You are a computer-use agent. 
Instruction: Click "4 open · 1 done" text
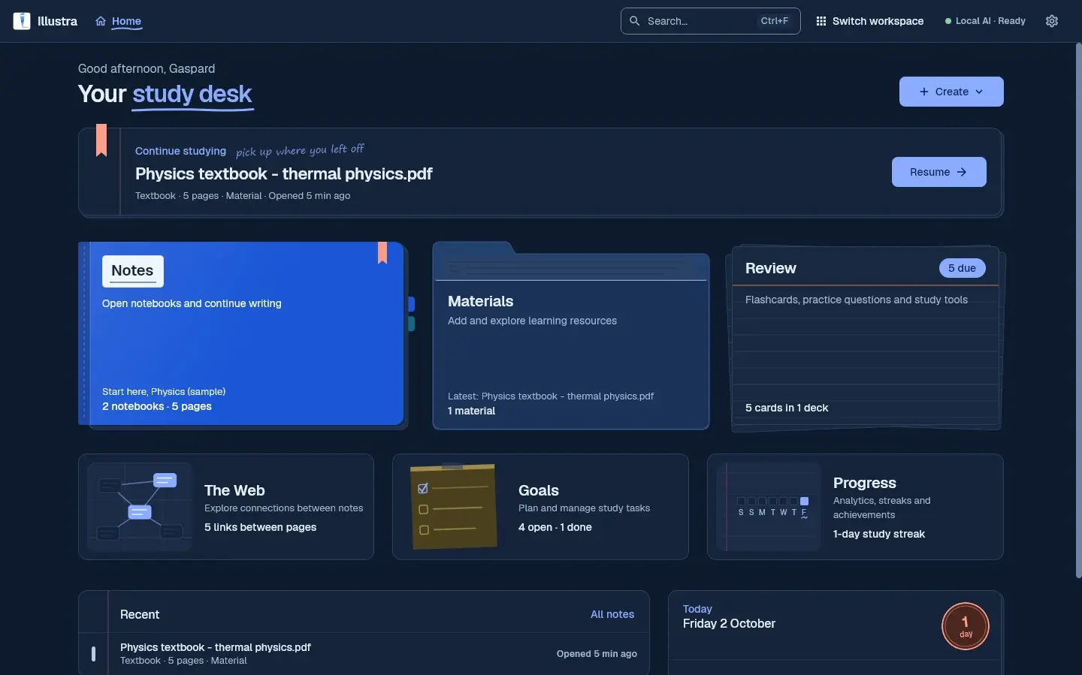tap(555, 527)
